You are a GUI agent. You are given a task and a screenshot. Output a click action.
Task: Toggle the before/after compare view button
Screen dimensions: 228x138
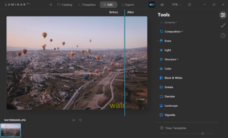152,5
